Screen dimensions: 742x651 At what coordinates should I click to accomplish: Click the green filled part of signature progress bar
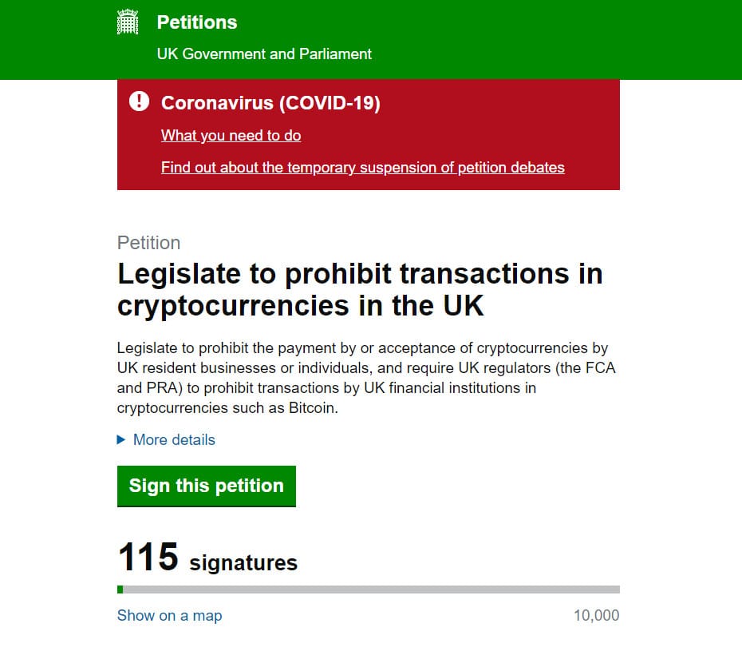click(x=120, y=589)
